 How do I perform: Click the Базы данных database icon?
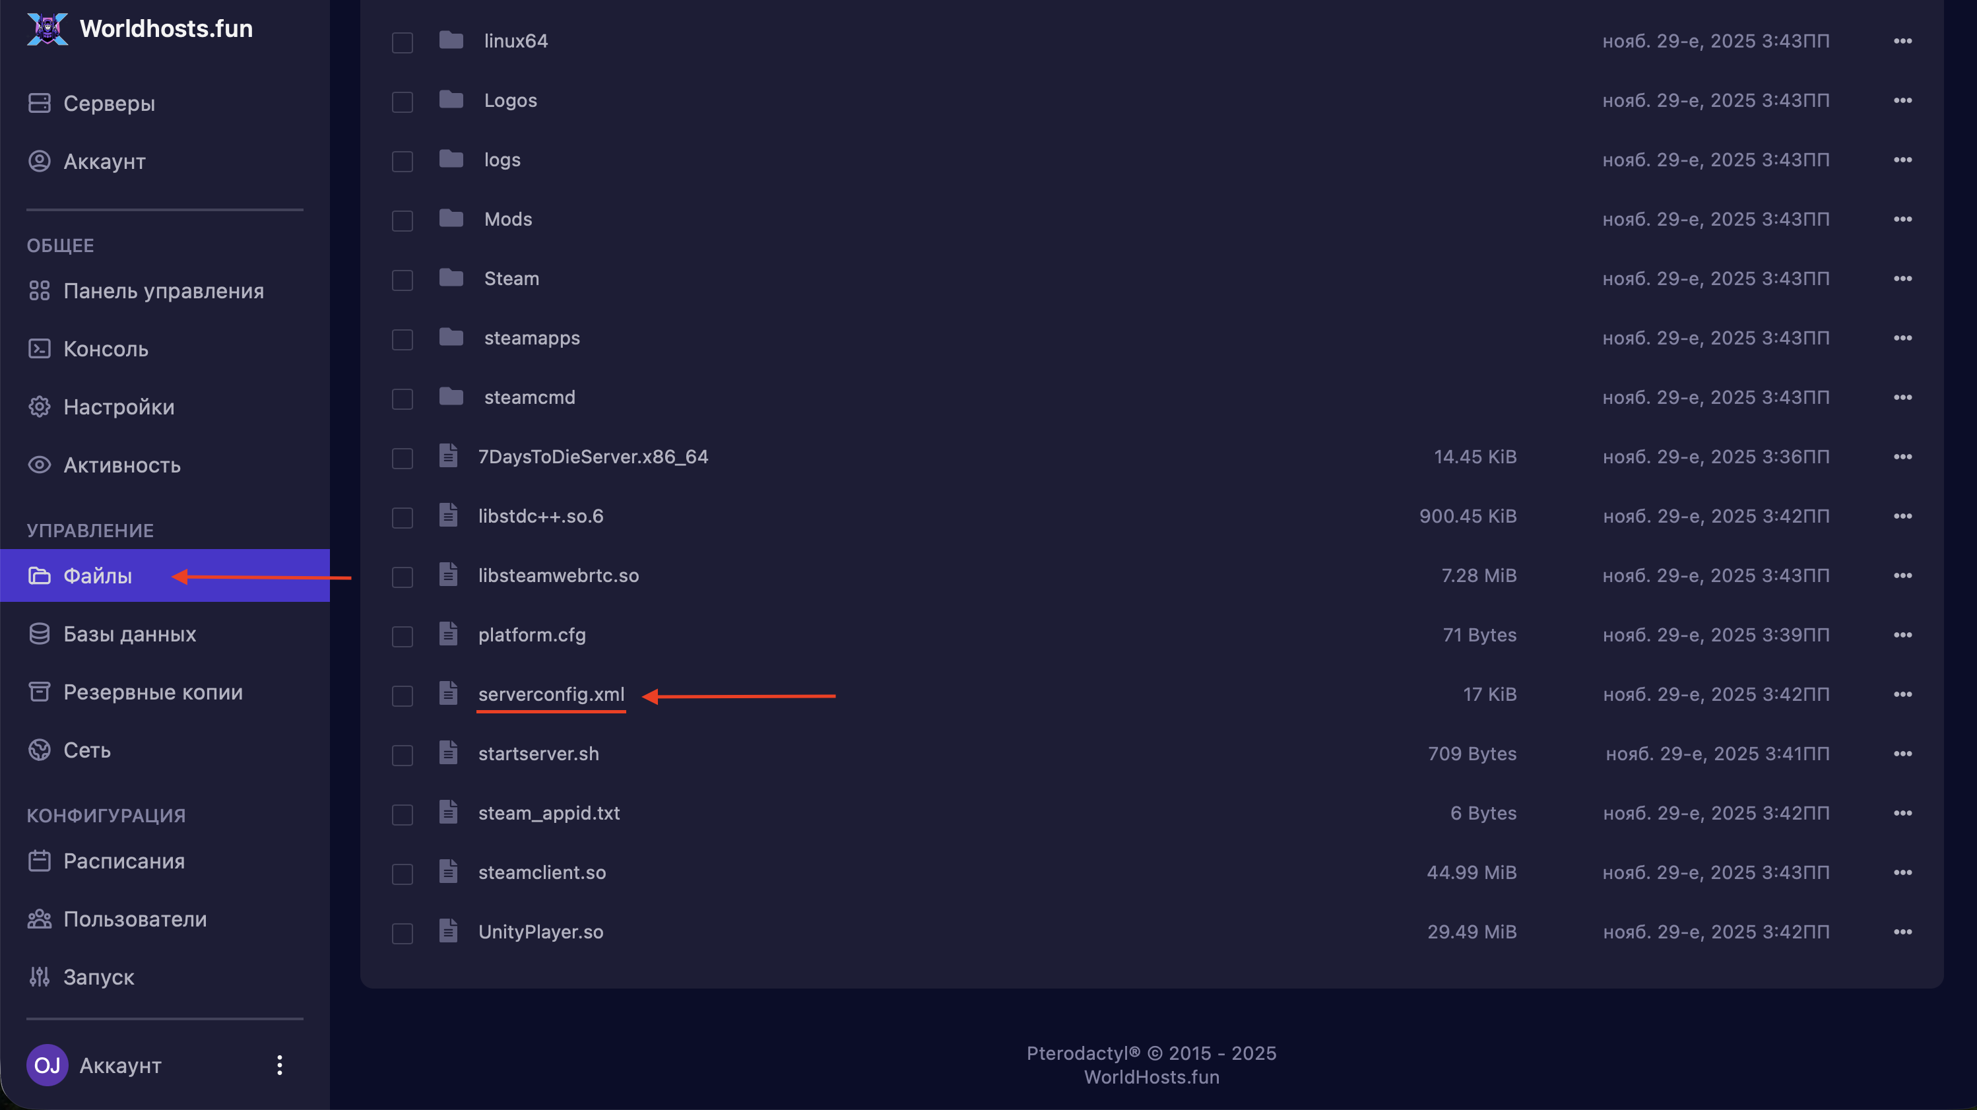[39, 634]
